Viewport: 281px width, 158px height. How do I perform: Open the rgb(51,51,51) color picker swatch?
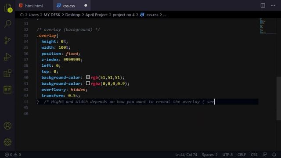[88, 77]
